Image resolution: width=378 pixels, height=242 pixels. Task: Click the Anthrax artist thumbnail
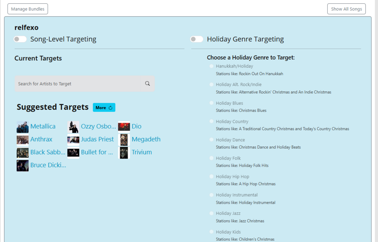[23, 140]
